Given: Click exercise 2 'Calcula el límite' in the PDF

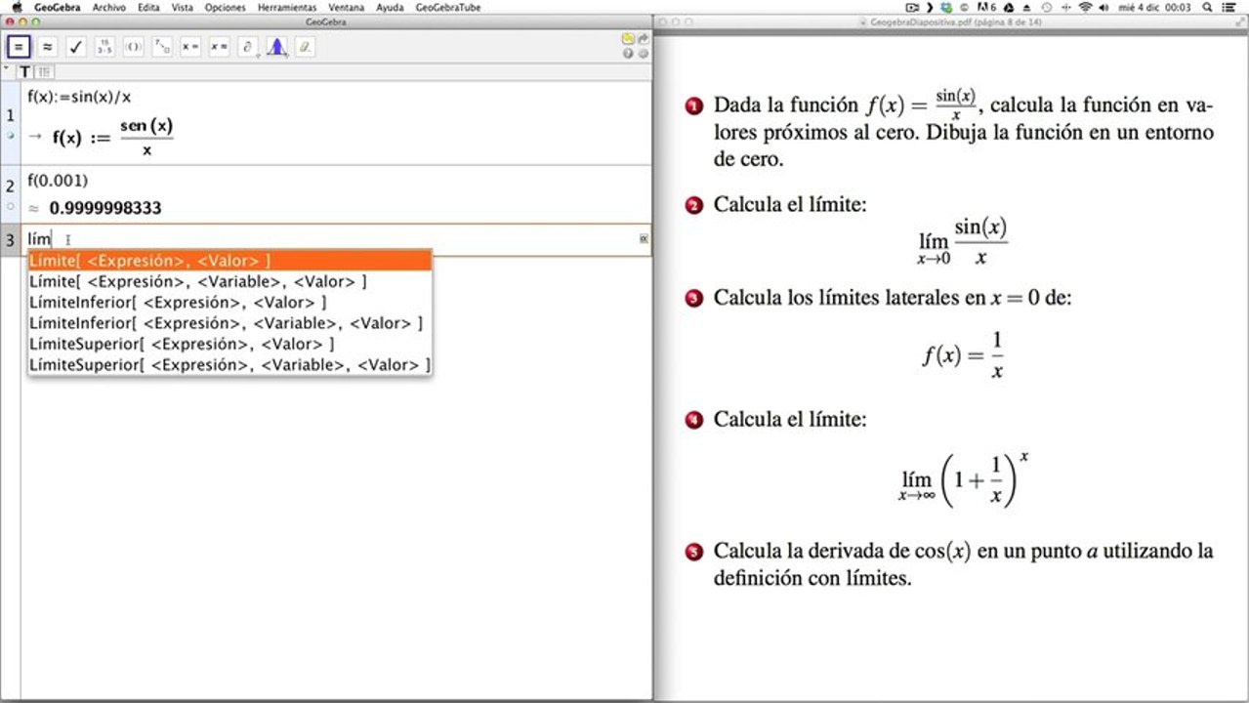Looking at the screenshot, I should pos(789,205).
